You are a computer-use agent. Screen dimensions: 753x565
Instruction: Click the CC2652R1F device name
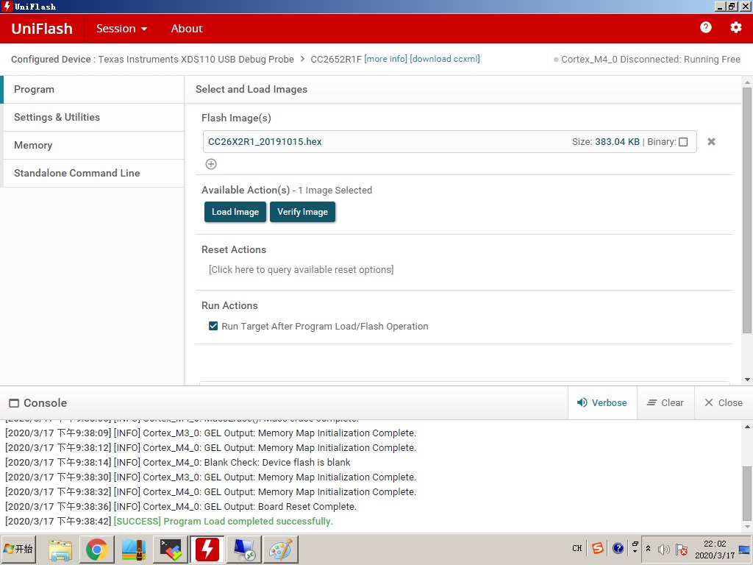336,59
